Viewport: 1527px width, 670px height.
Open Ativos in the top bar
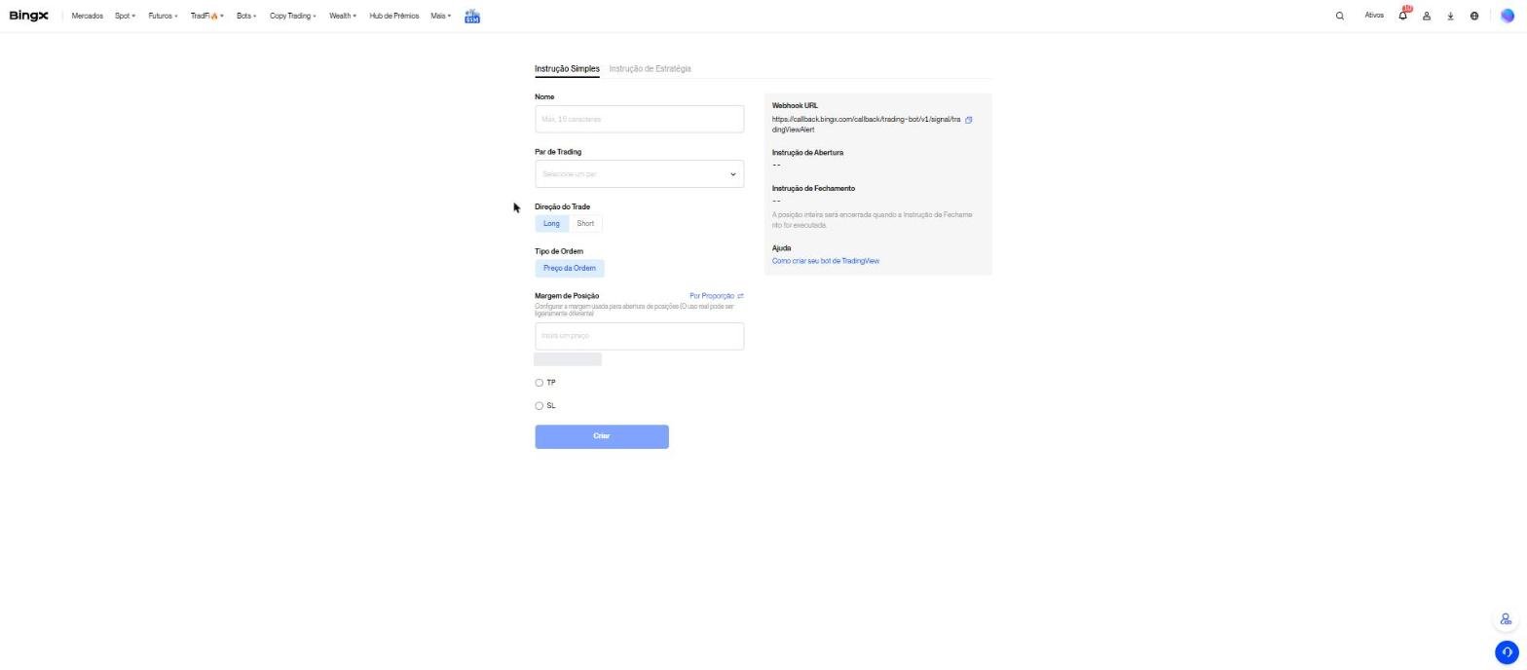point(1374,16)
